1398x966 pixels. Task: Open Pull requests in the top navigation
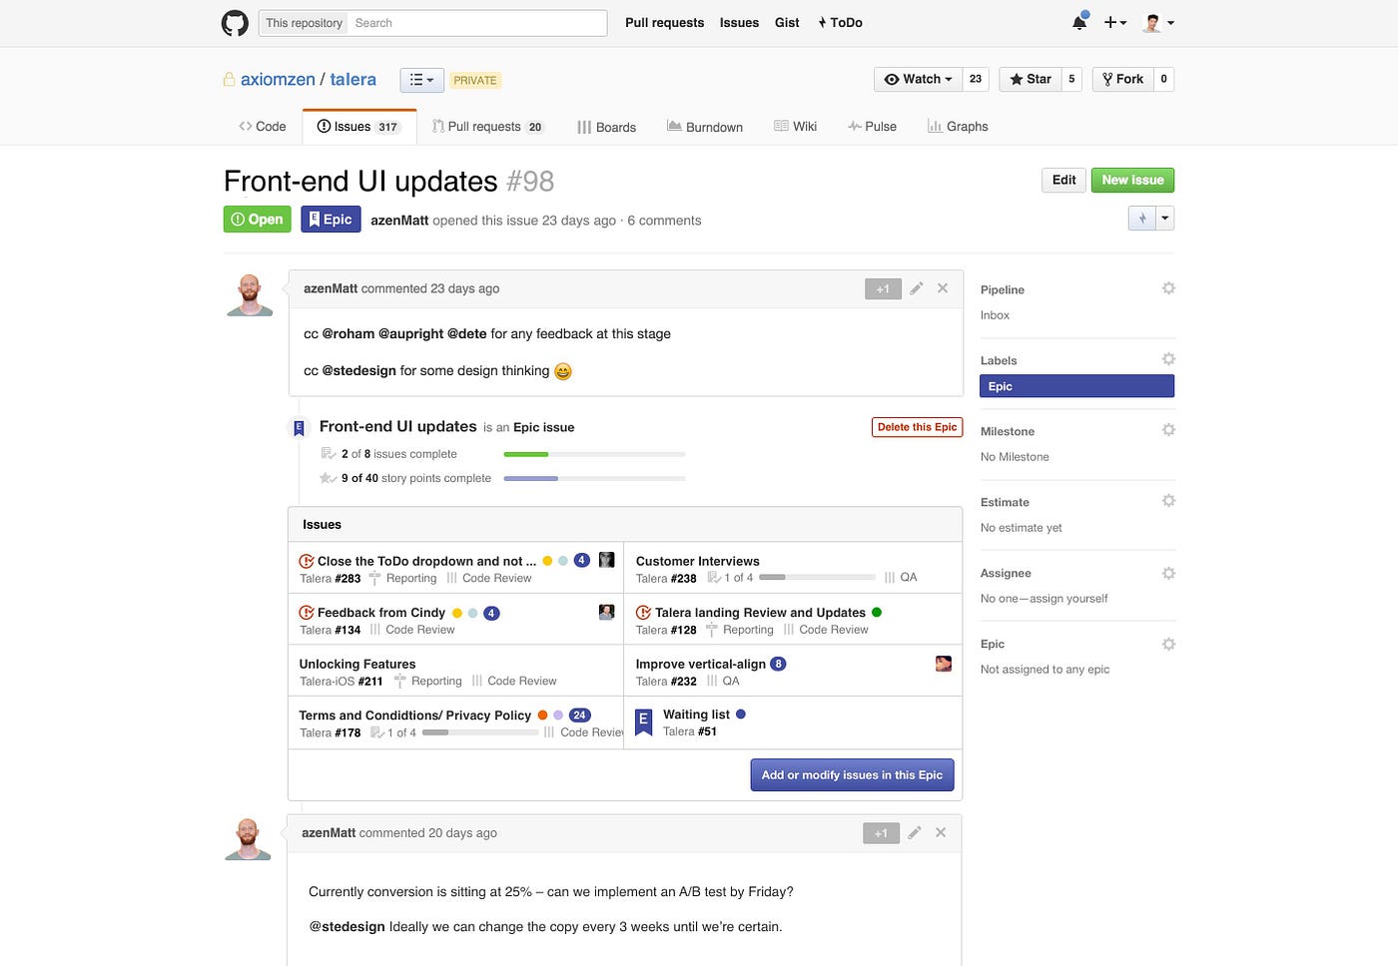coord(664,22)
